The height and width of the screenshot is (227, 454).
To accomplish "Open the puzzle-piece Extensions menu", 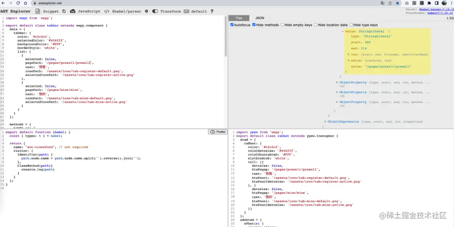I will click(429, 3).
